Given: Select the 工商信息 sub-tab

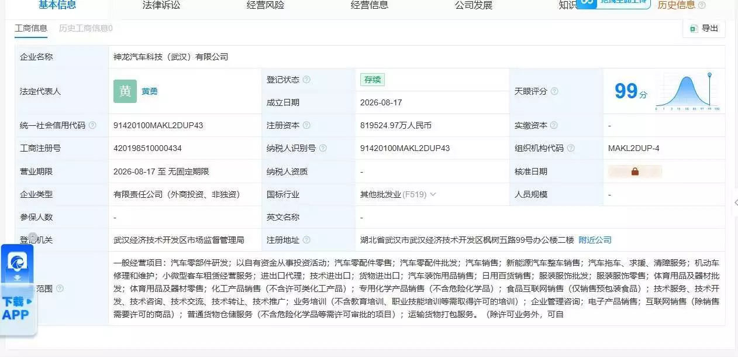Looking at the screenshot, I should coord(31,28).
